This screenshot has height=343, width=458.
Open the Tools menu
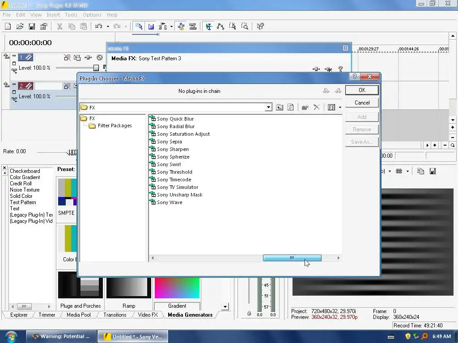click(71, 15)
